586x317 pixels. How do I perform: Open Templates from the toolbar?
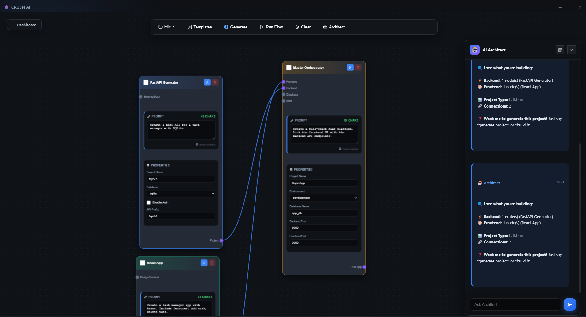[200, 27]
